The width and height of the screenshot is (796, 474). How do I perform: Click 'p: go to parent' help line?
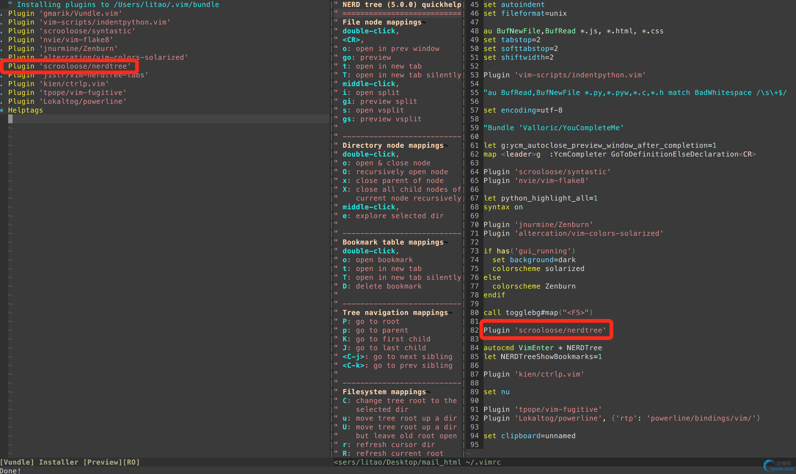(x=376, y=330)
